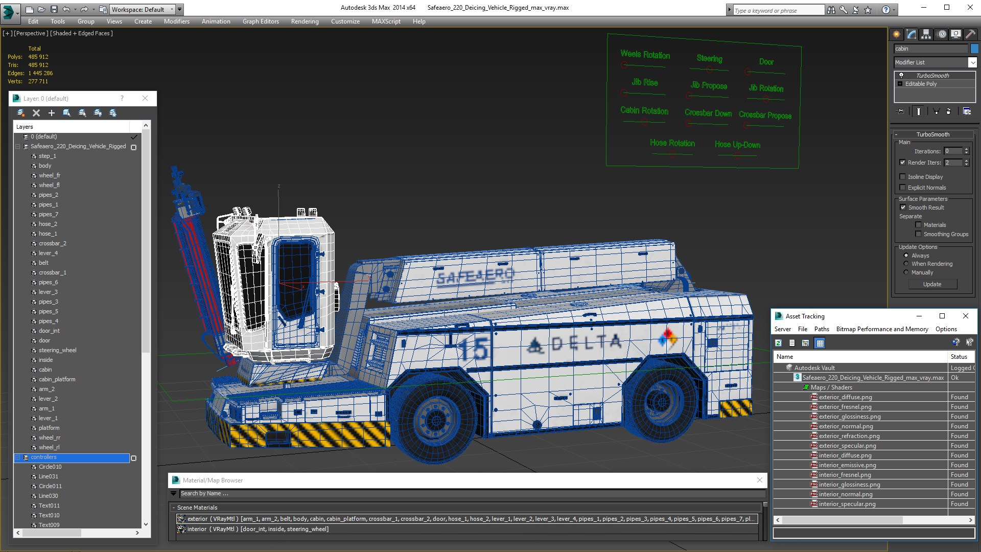This screenshot has width=981, height=552.
Task: Click Remove modifier from stack icon
Action: 948,111
